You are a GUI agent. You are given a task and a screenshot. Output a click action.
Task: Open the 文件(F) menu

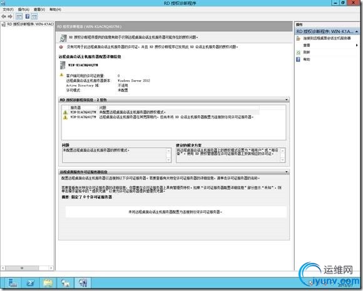click(8, 9)
